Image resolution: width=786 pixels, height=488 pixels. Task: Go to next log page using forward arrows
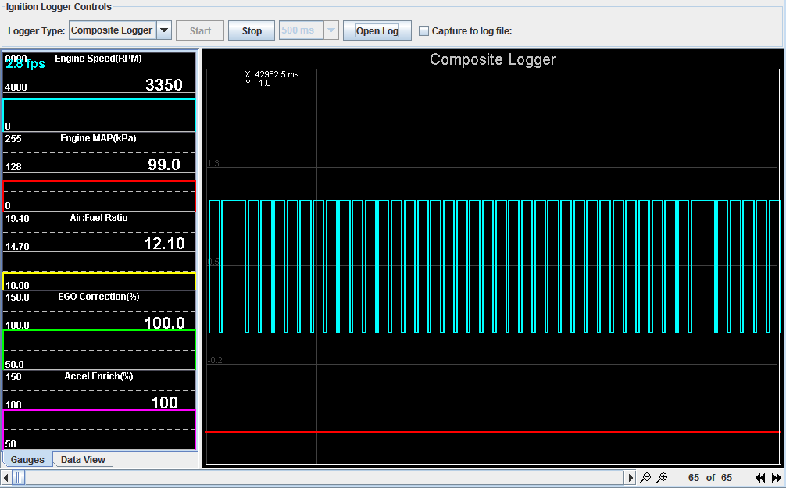pyautogui.click(x=776, y=477)
